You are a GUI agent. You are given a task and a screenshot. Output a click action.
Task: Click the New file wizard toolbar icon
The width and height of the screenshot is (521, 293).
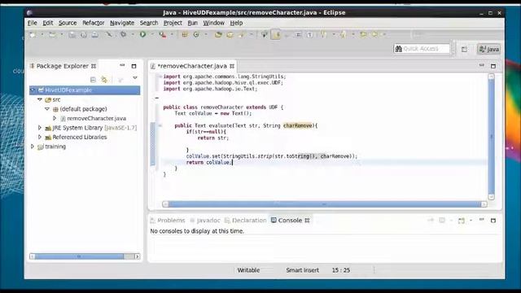click(x=33, y=34)
